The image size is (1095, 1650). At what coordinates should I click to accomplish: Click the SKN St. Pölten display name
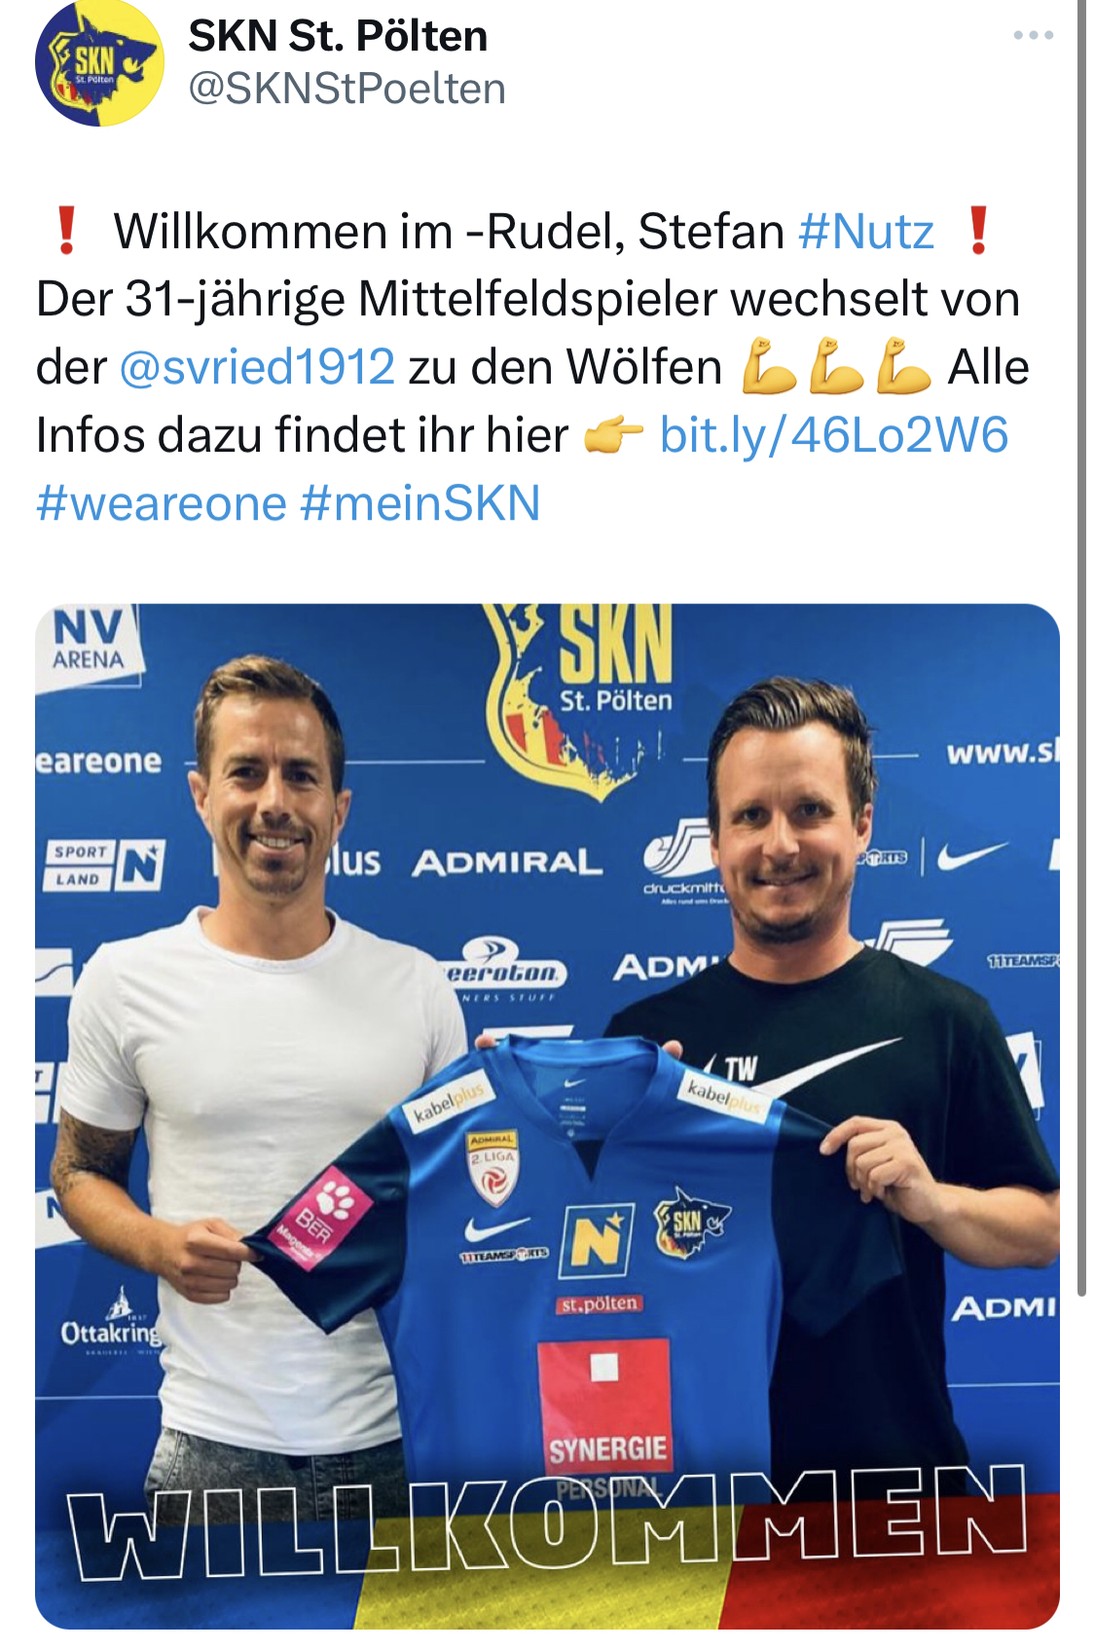(x=338, y=36)
